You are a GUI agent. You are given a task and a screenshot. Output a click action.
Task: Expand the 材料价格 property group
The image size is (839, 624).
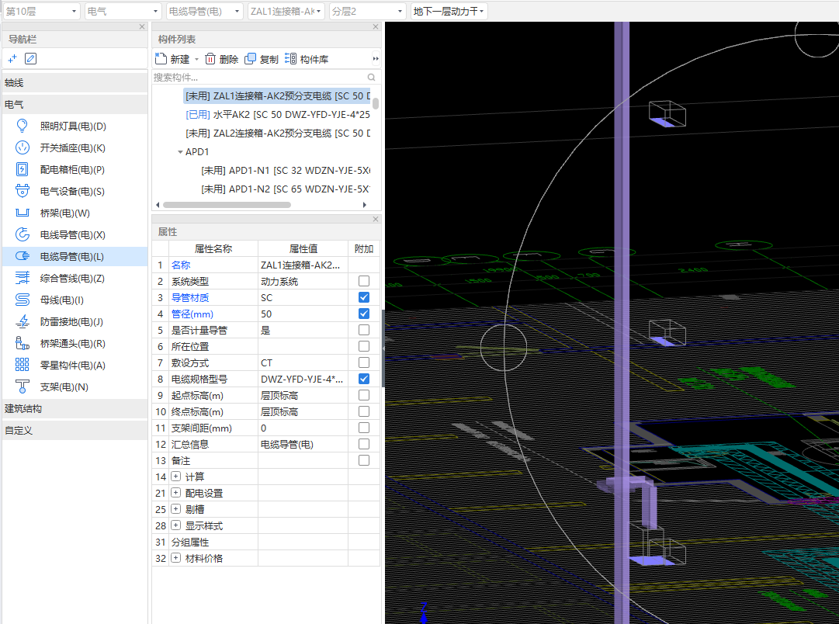point(176,558)
